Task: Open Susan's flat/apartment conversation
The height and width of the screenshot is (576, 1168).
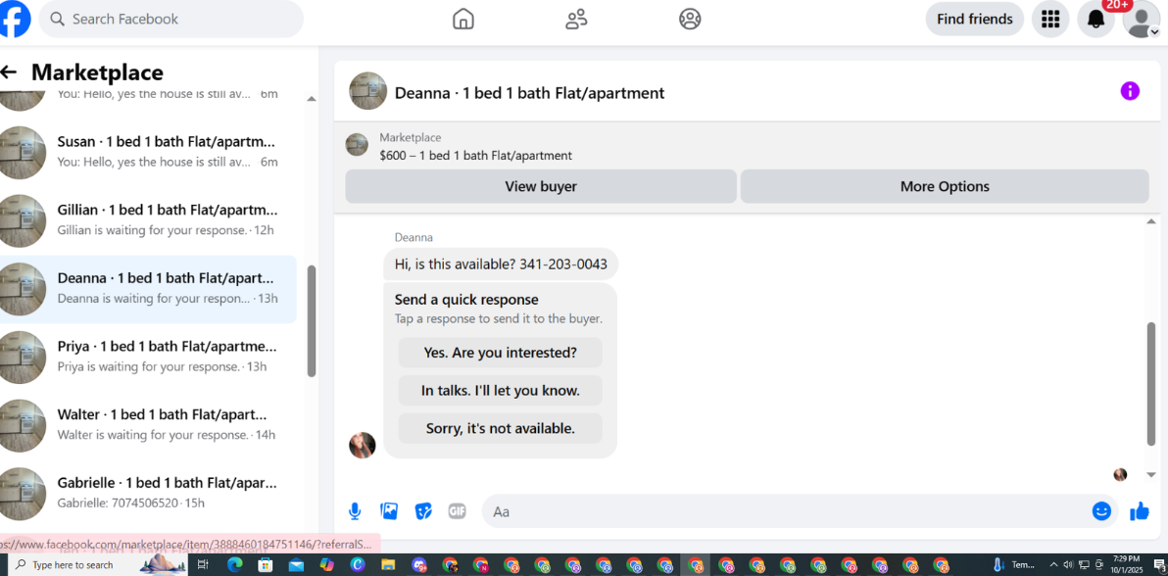Action: click(x=148, y=151)
